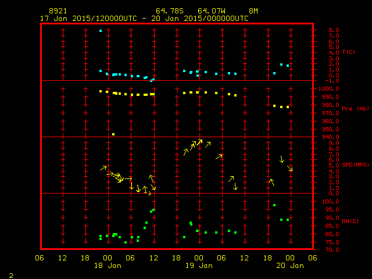This screenshot has width=372, height=279.
Task: Click the 19 Jan date label
Action: tap(198, 266)
